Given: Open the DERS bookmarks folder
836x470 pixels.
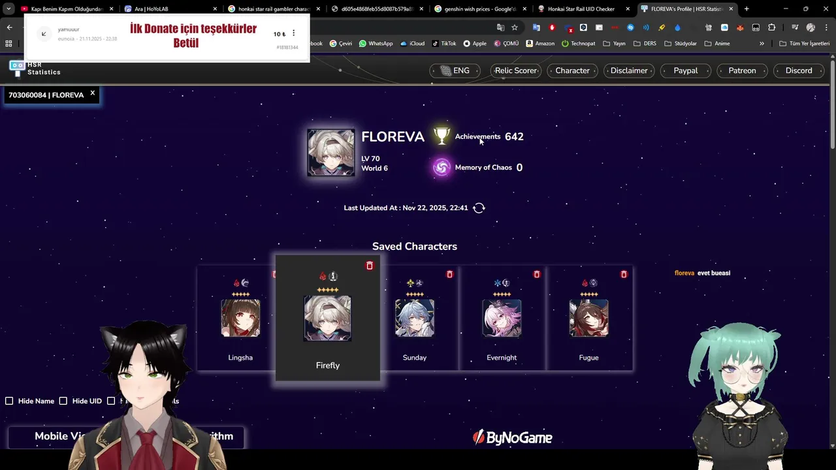Looking at the screenshot, I should click(645, 43).
